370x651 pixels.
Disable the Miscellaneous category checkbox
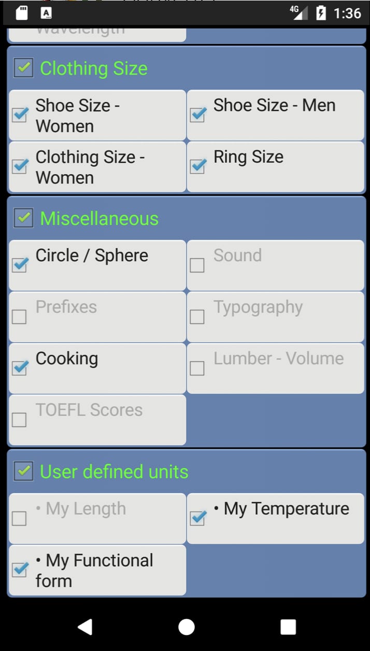[23, 218]
